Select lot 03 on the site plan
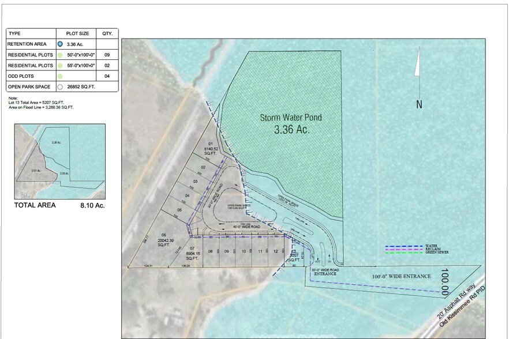This screenshot has width=509, height=339. tap(196, 182)
